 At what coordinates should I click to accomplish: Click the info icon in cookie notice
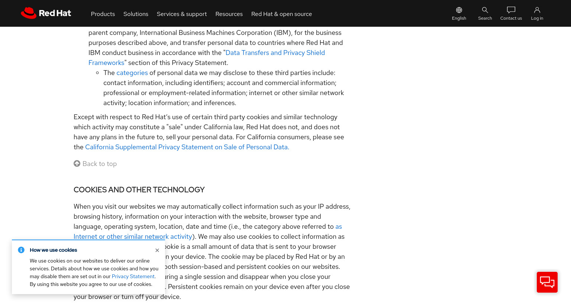point(21,250)
